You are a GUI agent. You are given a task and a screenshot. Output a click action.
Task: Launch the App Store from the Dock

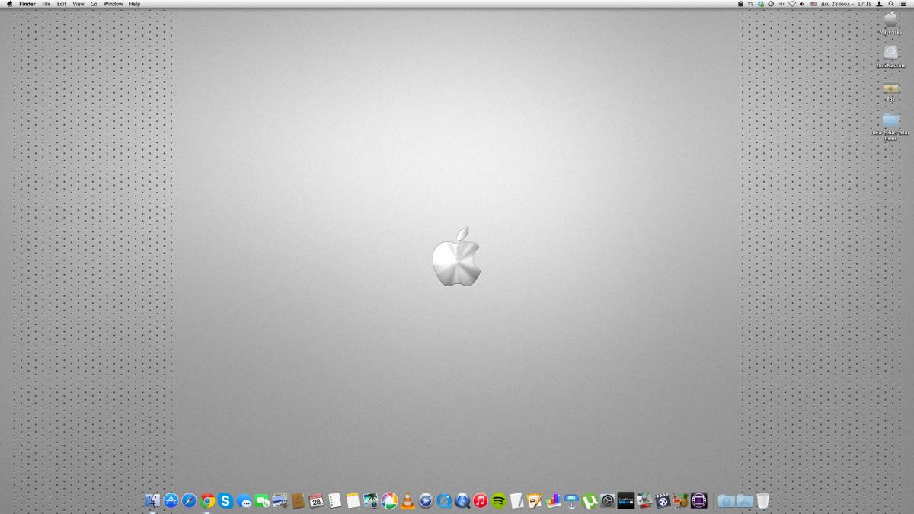pyautogui.click(x=171, y=501)
